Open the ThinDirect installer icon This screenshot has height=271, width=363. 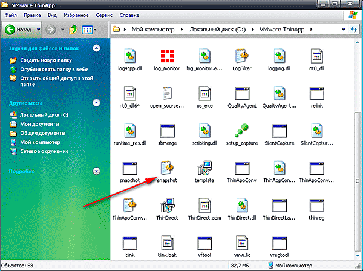166,206
